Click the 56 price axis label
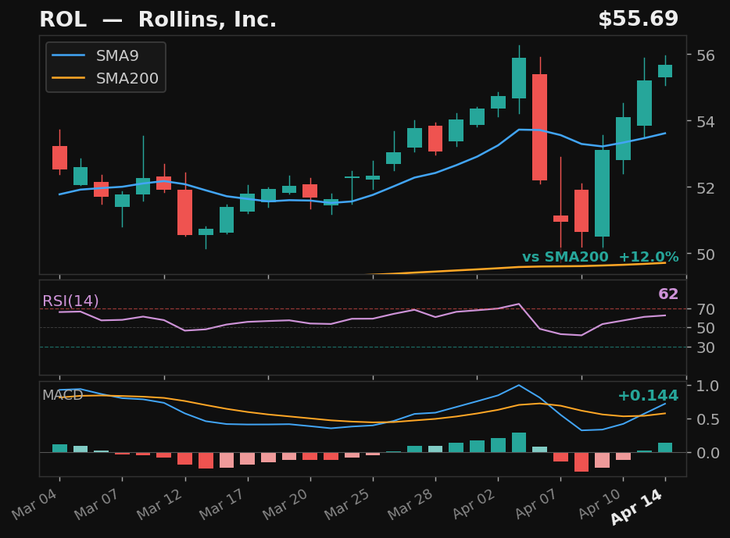Screen dimensions: 730x538 tap(705, 55)
